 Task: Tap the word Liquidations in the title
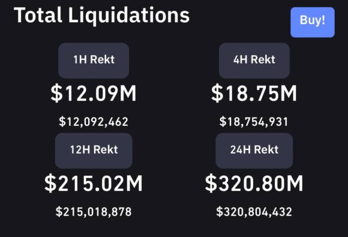(x=129, y=16)
